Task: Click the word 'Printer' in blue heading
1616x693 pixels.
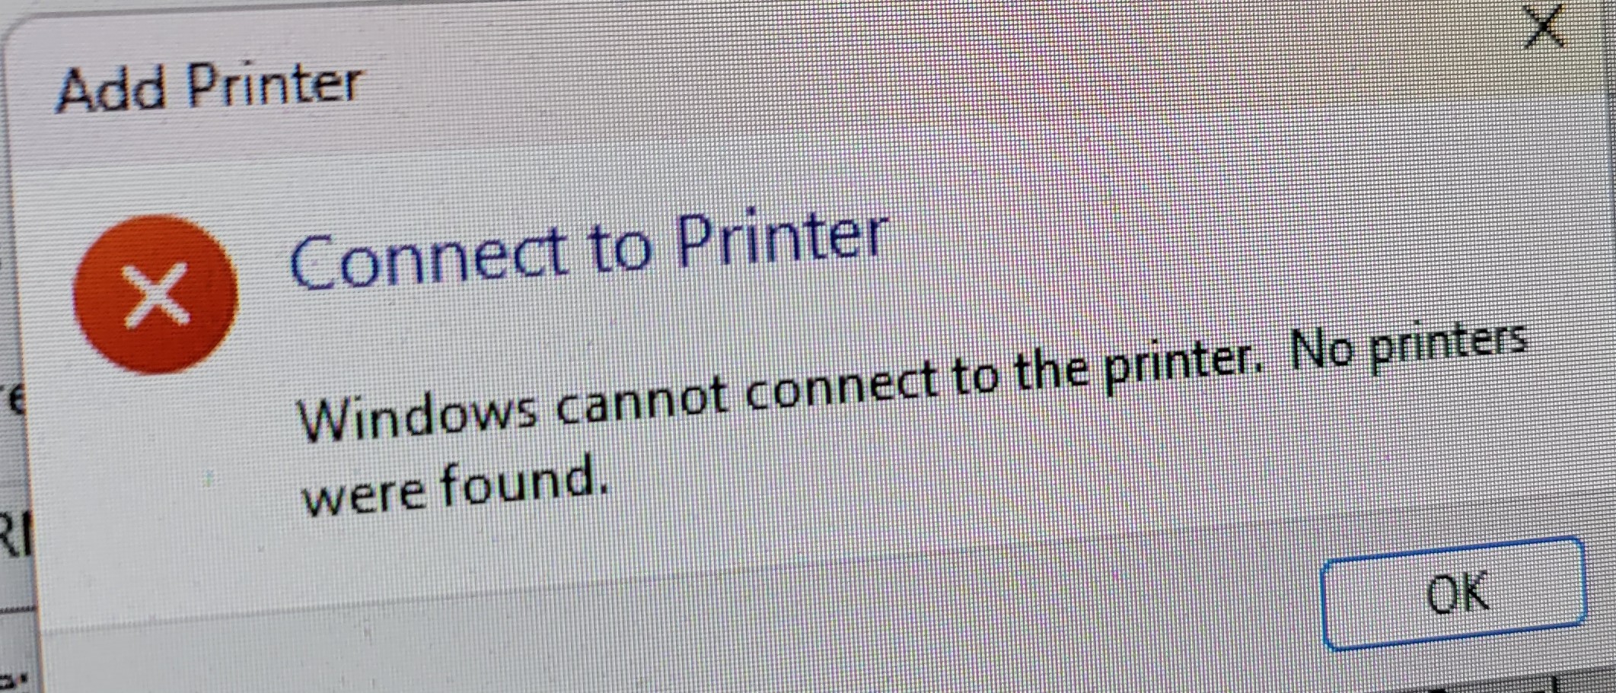Action: 783,238
